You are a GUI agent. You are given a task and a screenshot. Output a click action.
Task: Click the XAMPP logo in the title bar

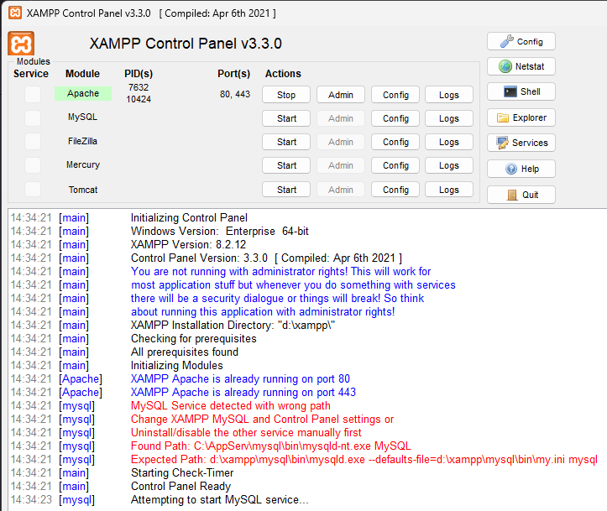click(15, 13)
